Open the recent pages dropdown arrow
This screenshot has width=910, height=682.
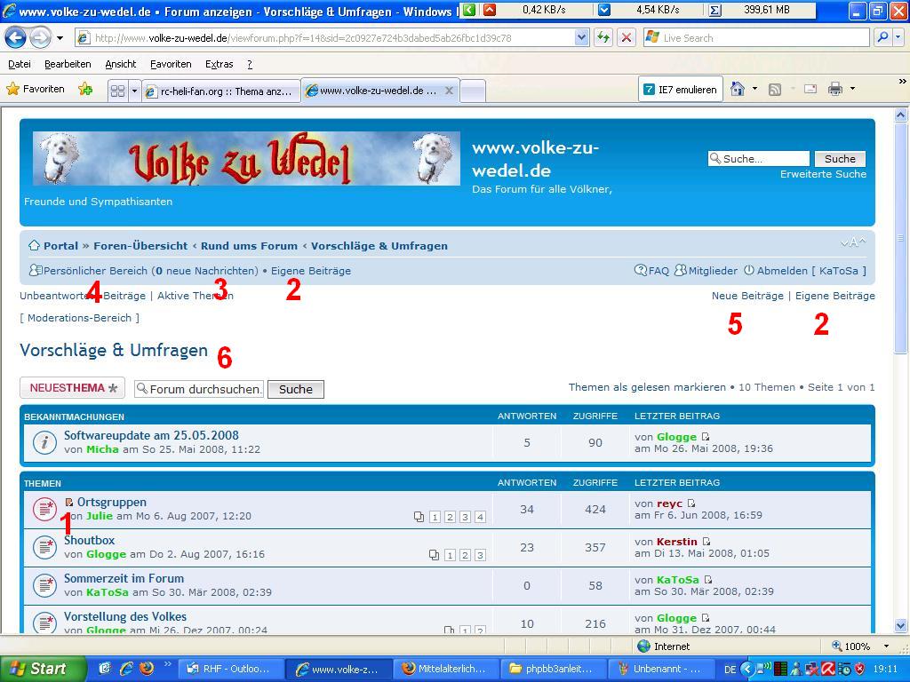coord(60,39)
